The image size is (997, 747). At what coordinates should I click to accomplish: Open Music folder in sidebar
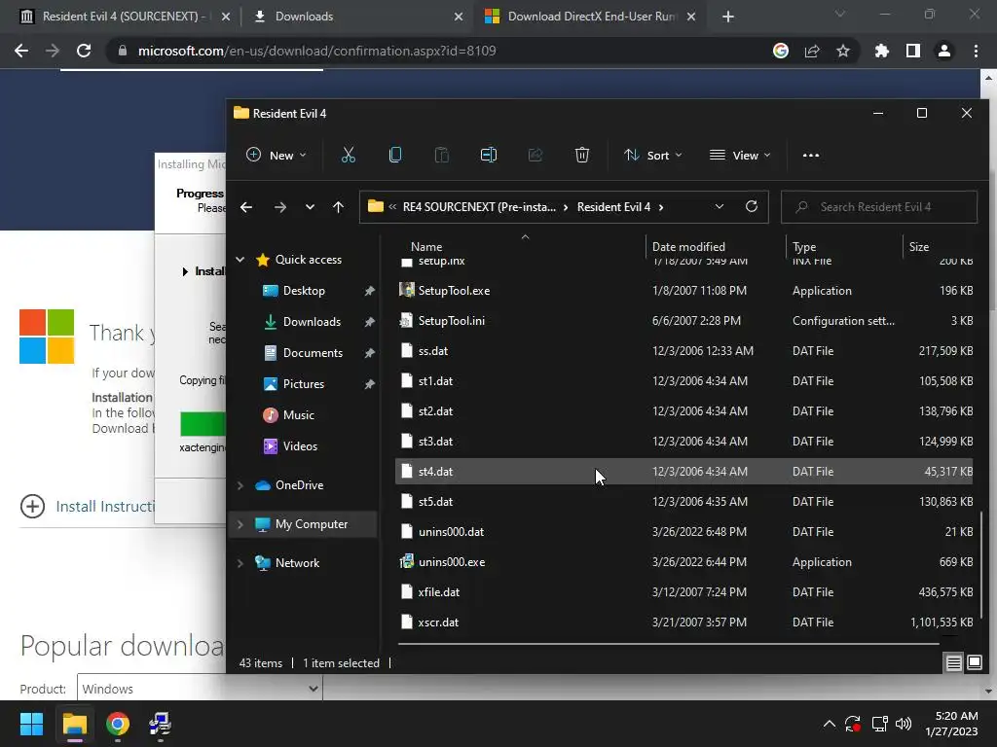(298, 414)
